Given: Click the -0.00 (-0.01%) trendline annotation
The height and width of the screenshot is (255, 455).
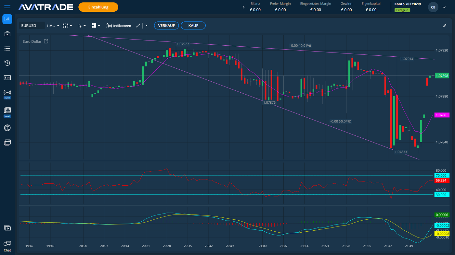Looking at the screenshot, I should click(300, 46).
